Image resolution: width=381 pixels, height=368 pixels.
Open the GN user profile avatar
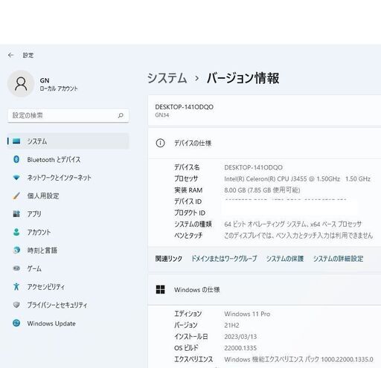pyautogui.click(x=21, y=84)
